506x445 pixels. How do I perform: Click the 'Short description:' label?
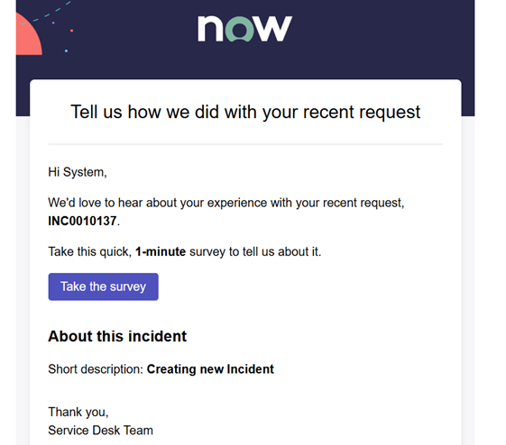pyautogui.click(x=96, y=369)
